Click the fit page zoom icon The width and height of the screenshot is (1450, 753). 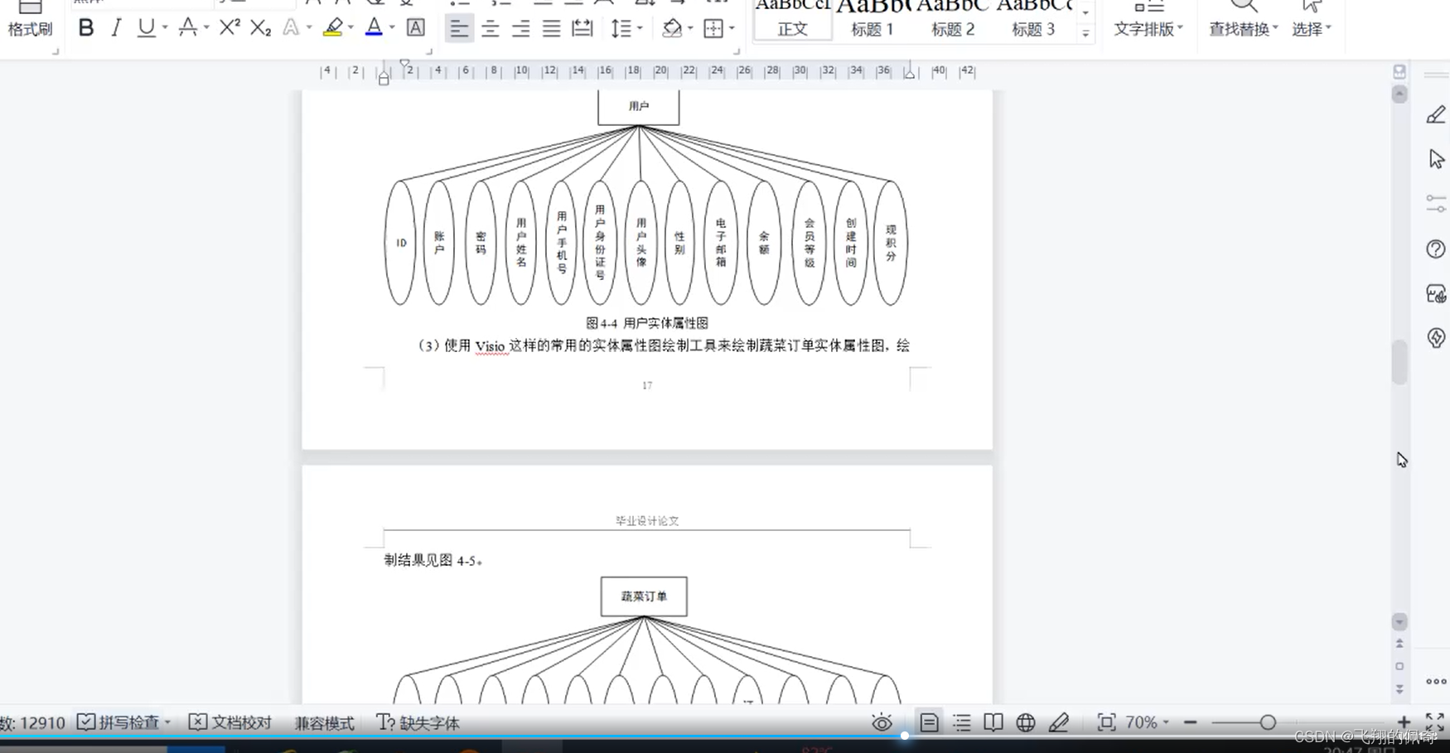[x=1106, y=722]
